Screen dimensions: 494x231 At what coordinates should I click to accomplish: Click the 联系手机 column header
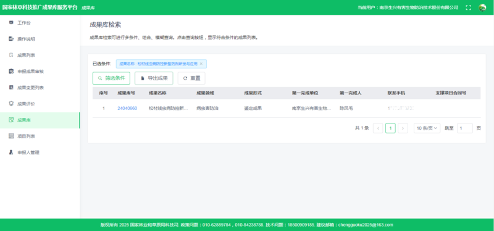pos(396,93)
